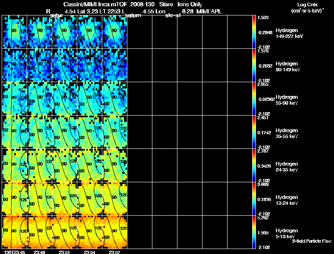Image resolution: width=334 pixels, height=254 pixels.
Task: Click the Hydrogen 149-227 keV label
Action: coord(289,33)
